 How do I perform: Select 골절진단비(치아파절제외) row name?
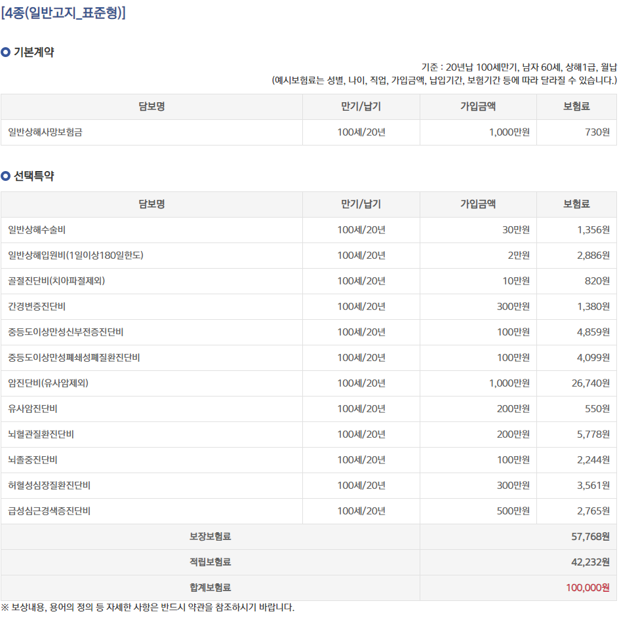(56, 281)
